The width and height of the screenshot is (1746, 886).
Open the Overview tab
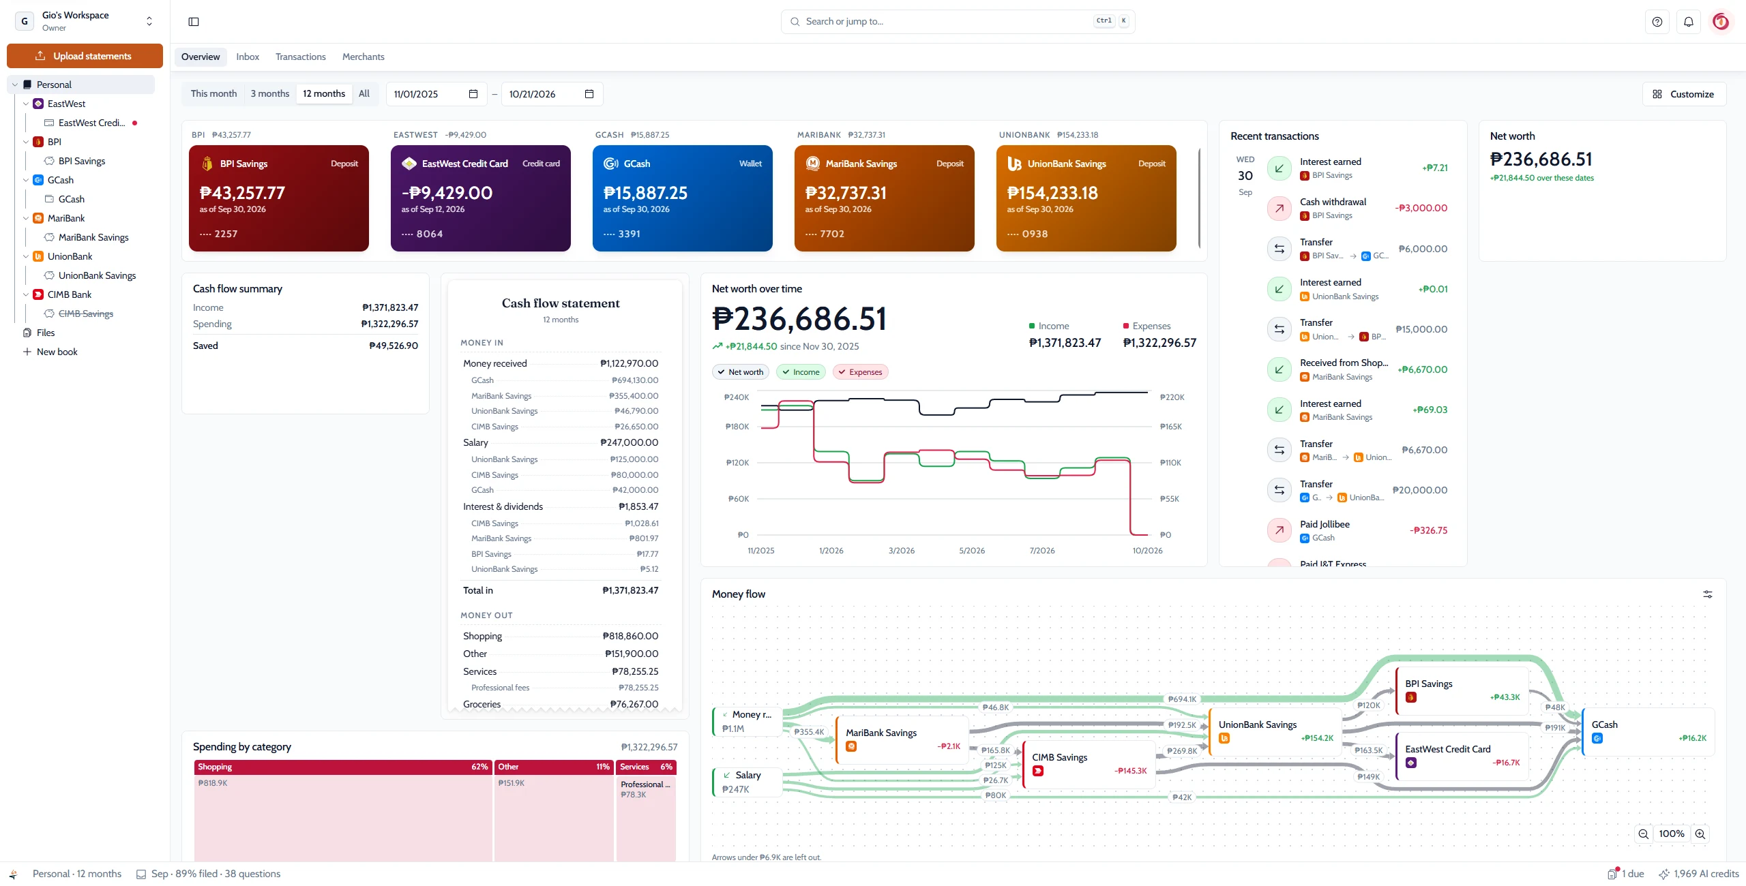coord(201,57)
